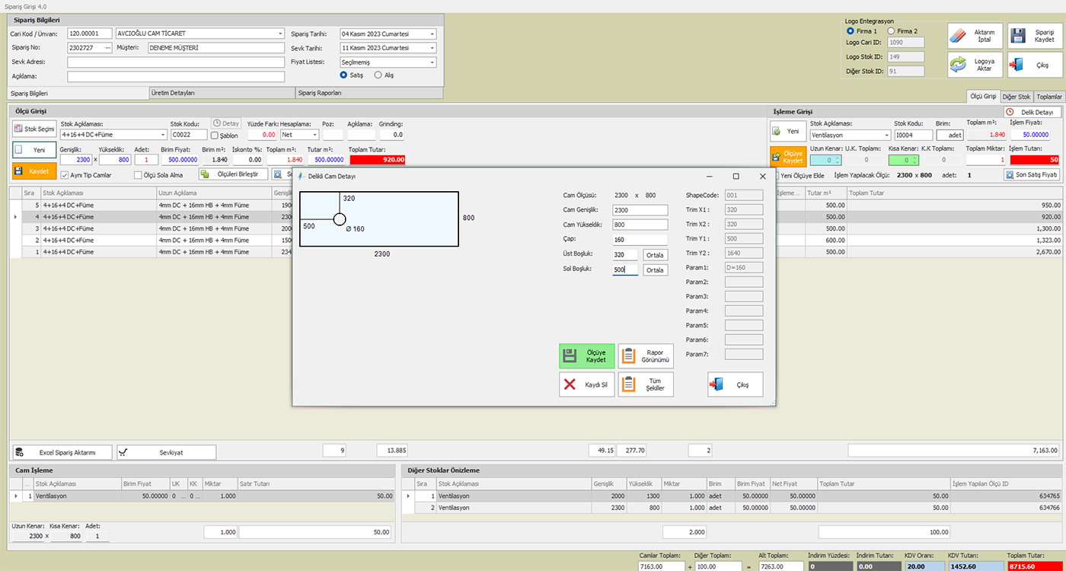Select the Ölçü Girişi tab
The width and height of the screenshot is (1066, 571).
[x=982, y=97]
